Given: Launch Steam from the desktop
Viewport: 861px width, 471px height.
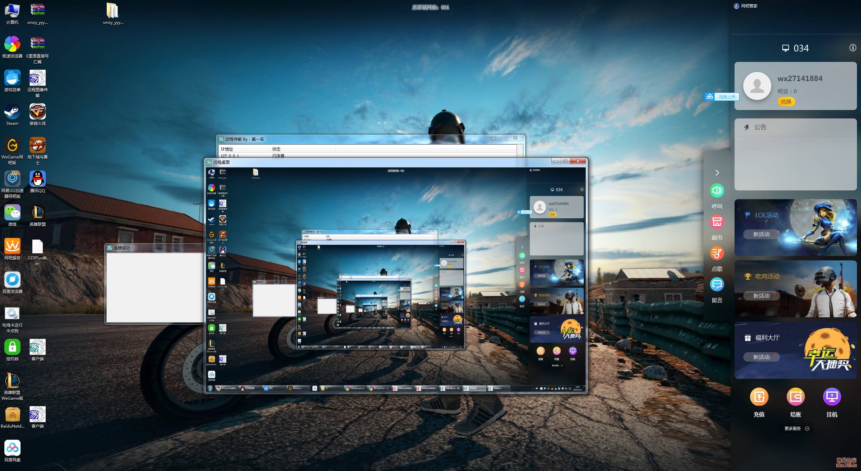Looking at the screenshot, I should point(12,114).
